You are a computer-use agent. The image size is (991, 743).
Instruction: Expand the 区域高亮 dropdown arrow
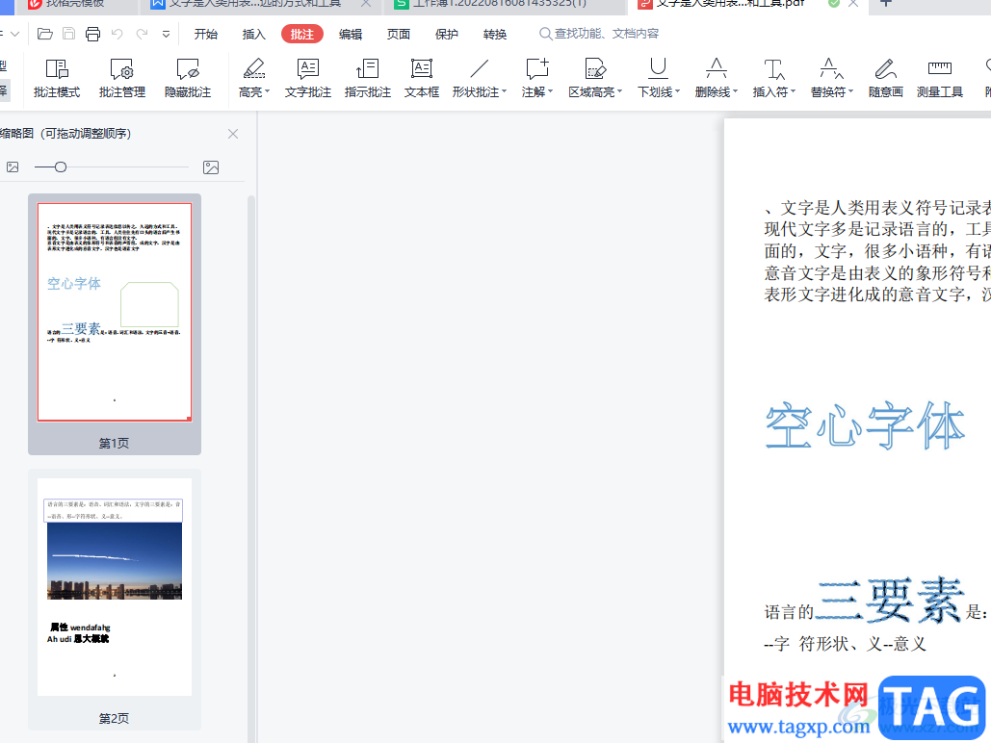click(x=620, y=92)
